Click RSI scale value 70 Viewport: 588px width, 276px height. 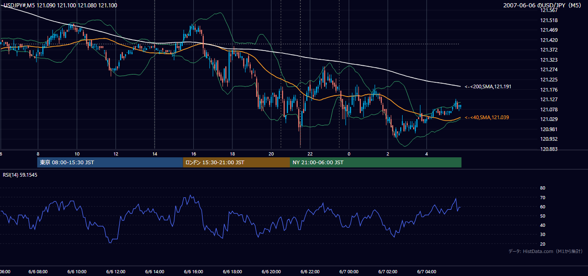coord(542,197)
